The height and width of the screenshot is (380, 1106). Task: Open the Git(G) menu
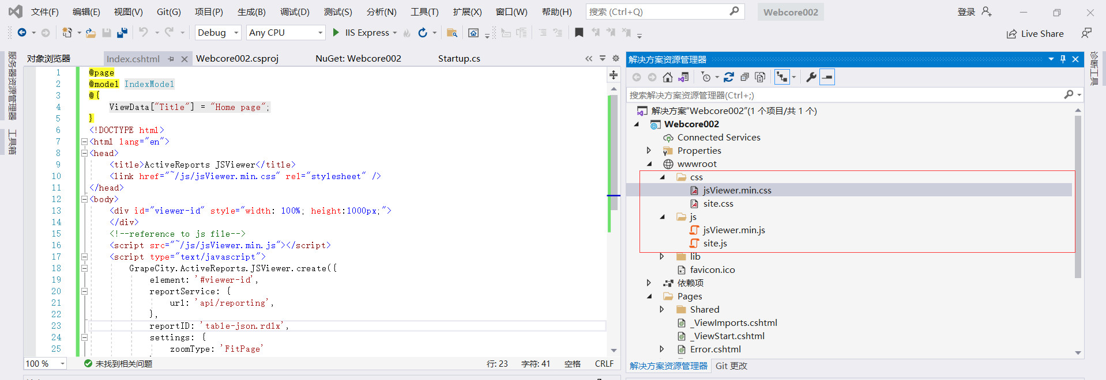[168, 12]
